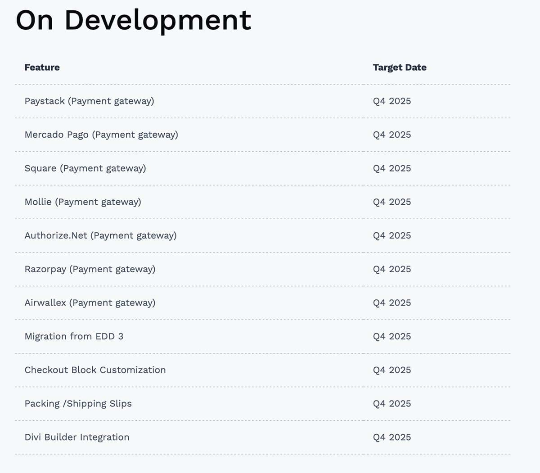Click the Airwallex payment gateway row
This screenshot has height=473, width=540.
[x=90, y=303]
